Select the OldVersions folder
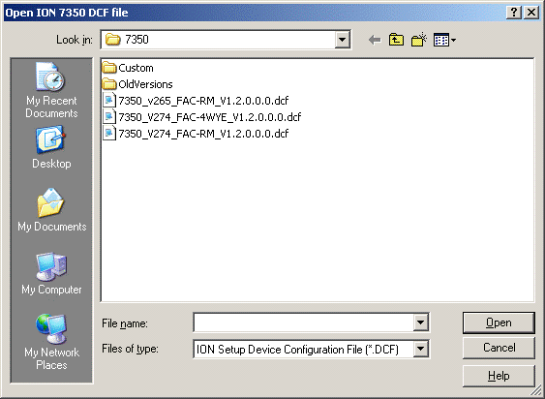Viewport: 545px width, 399px height. [137, 84]
